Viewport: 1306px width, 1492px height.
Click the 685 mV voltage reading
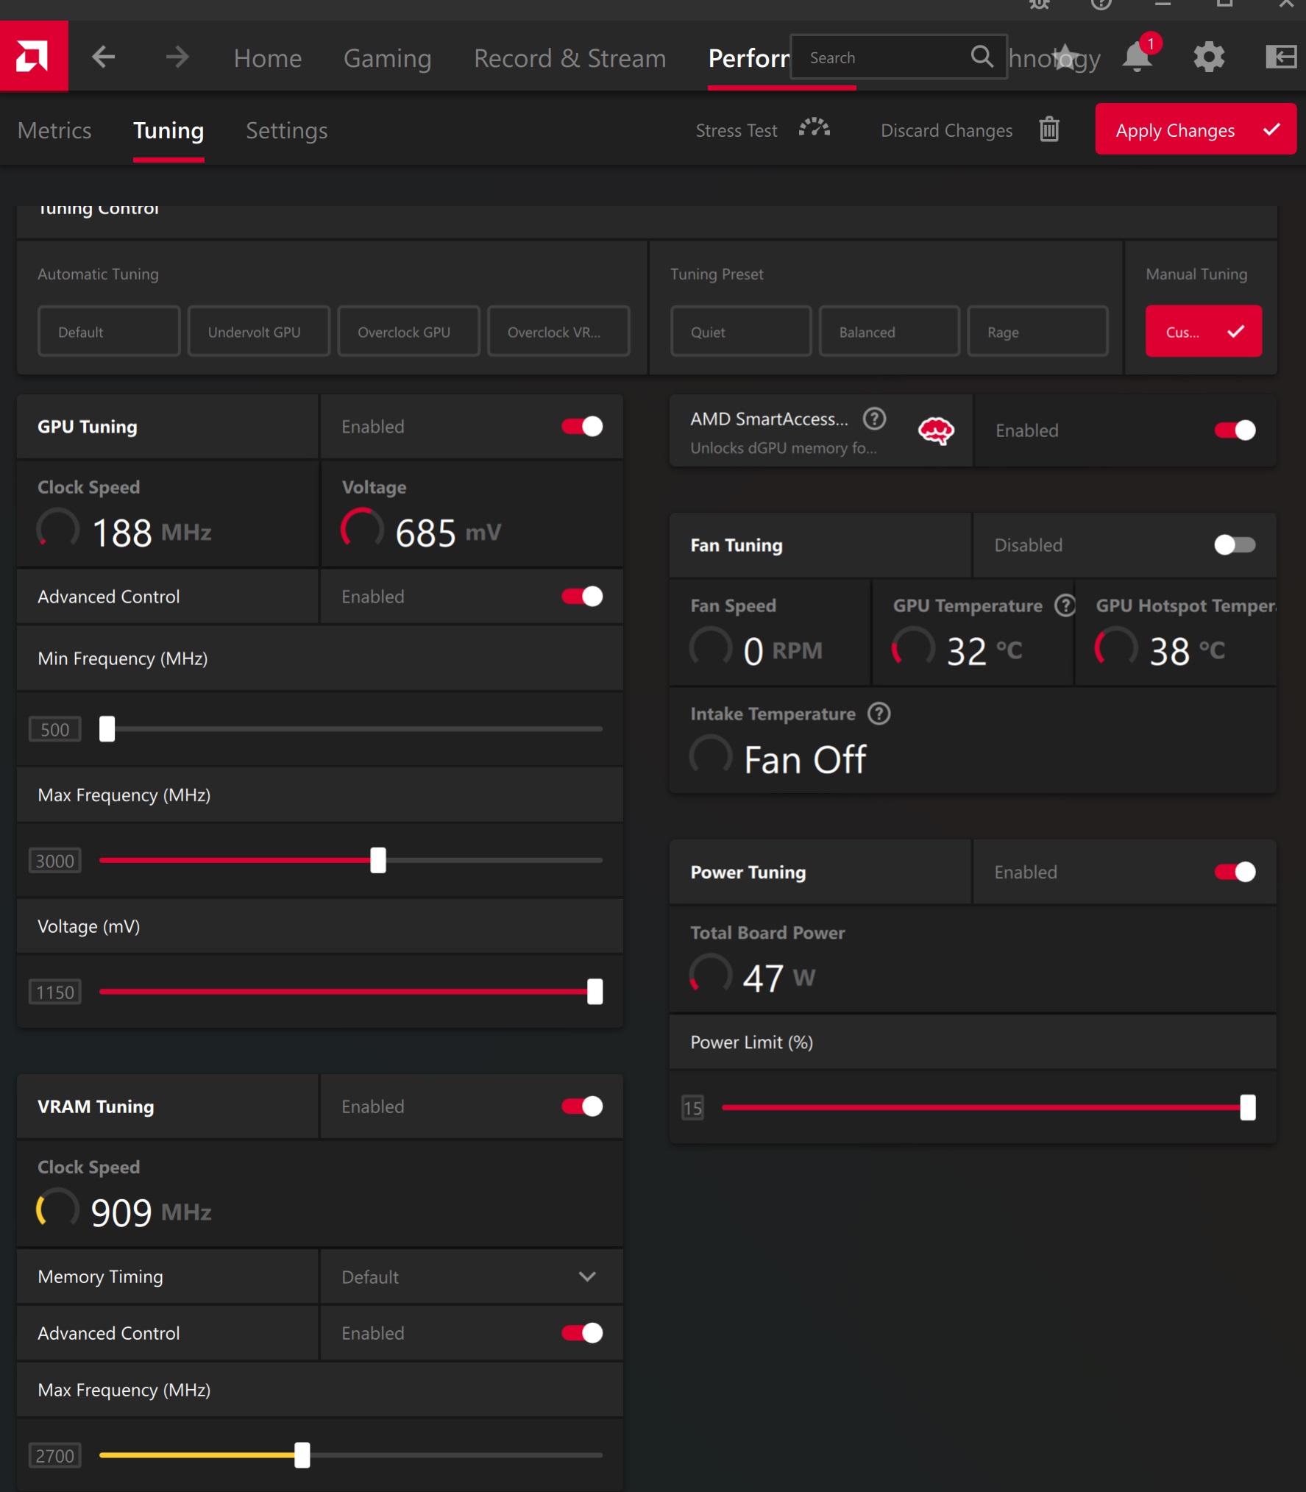coord(448,533)
